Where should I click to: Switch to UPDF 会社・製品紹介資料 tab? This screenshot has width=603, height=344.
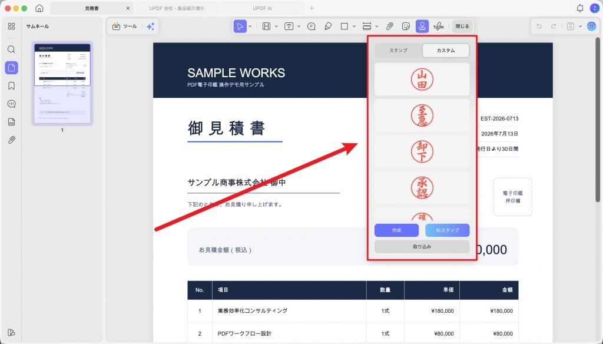click(x=177, y=8)
